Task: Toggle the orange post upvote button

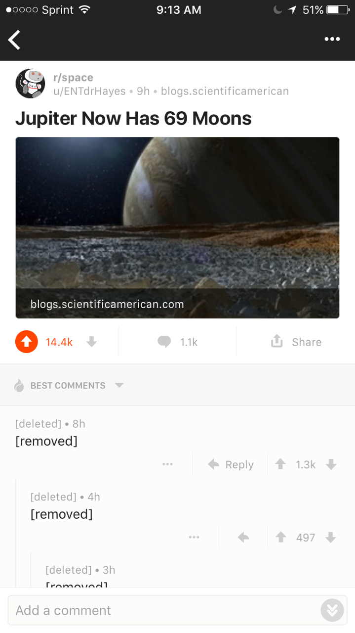Action: tap(27, 342)
